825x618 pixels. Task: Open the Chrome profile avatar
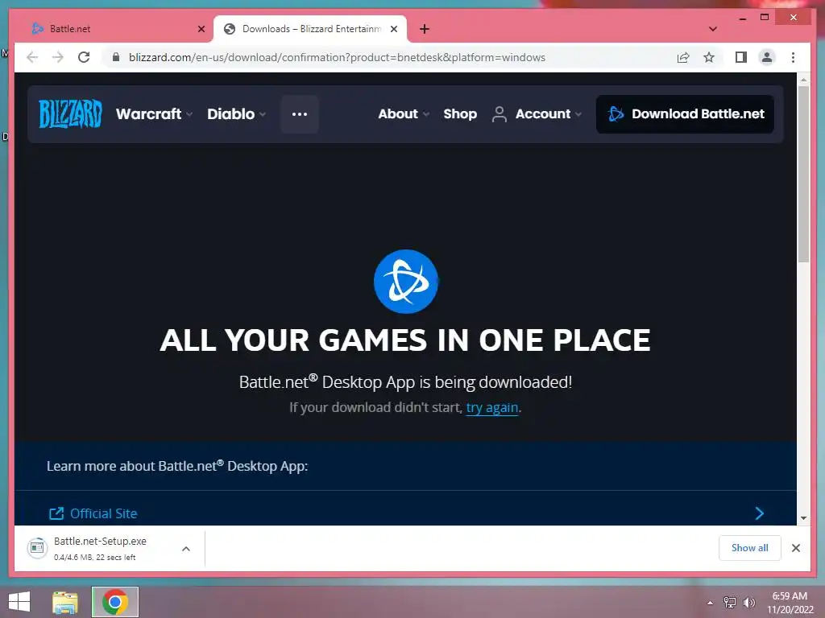(x=767, y=57)
